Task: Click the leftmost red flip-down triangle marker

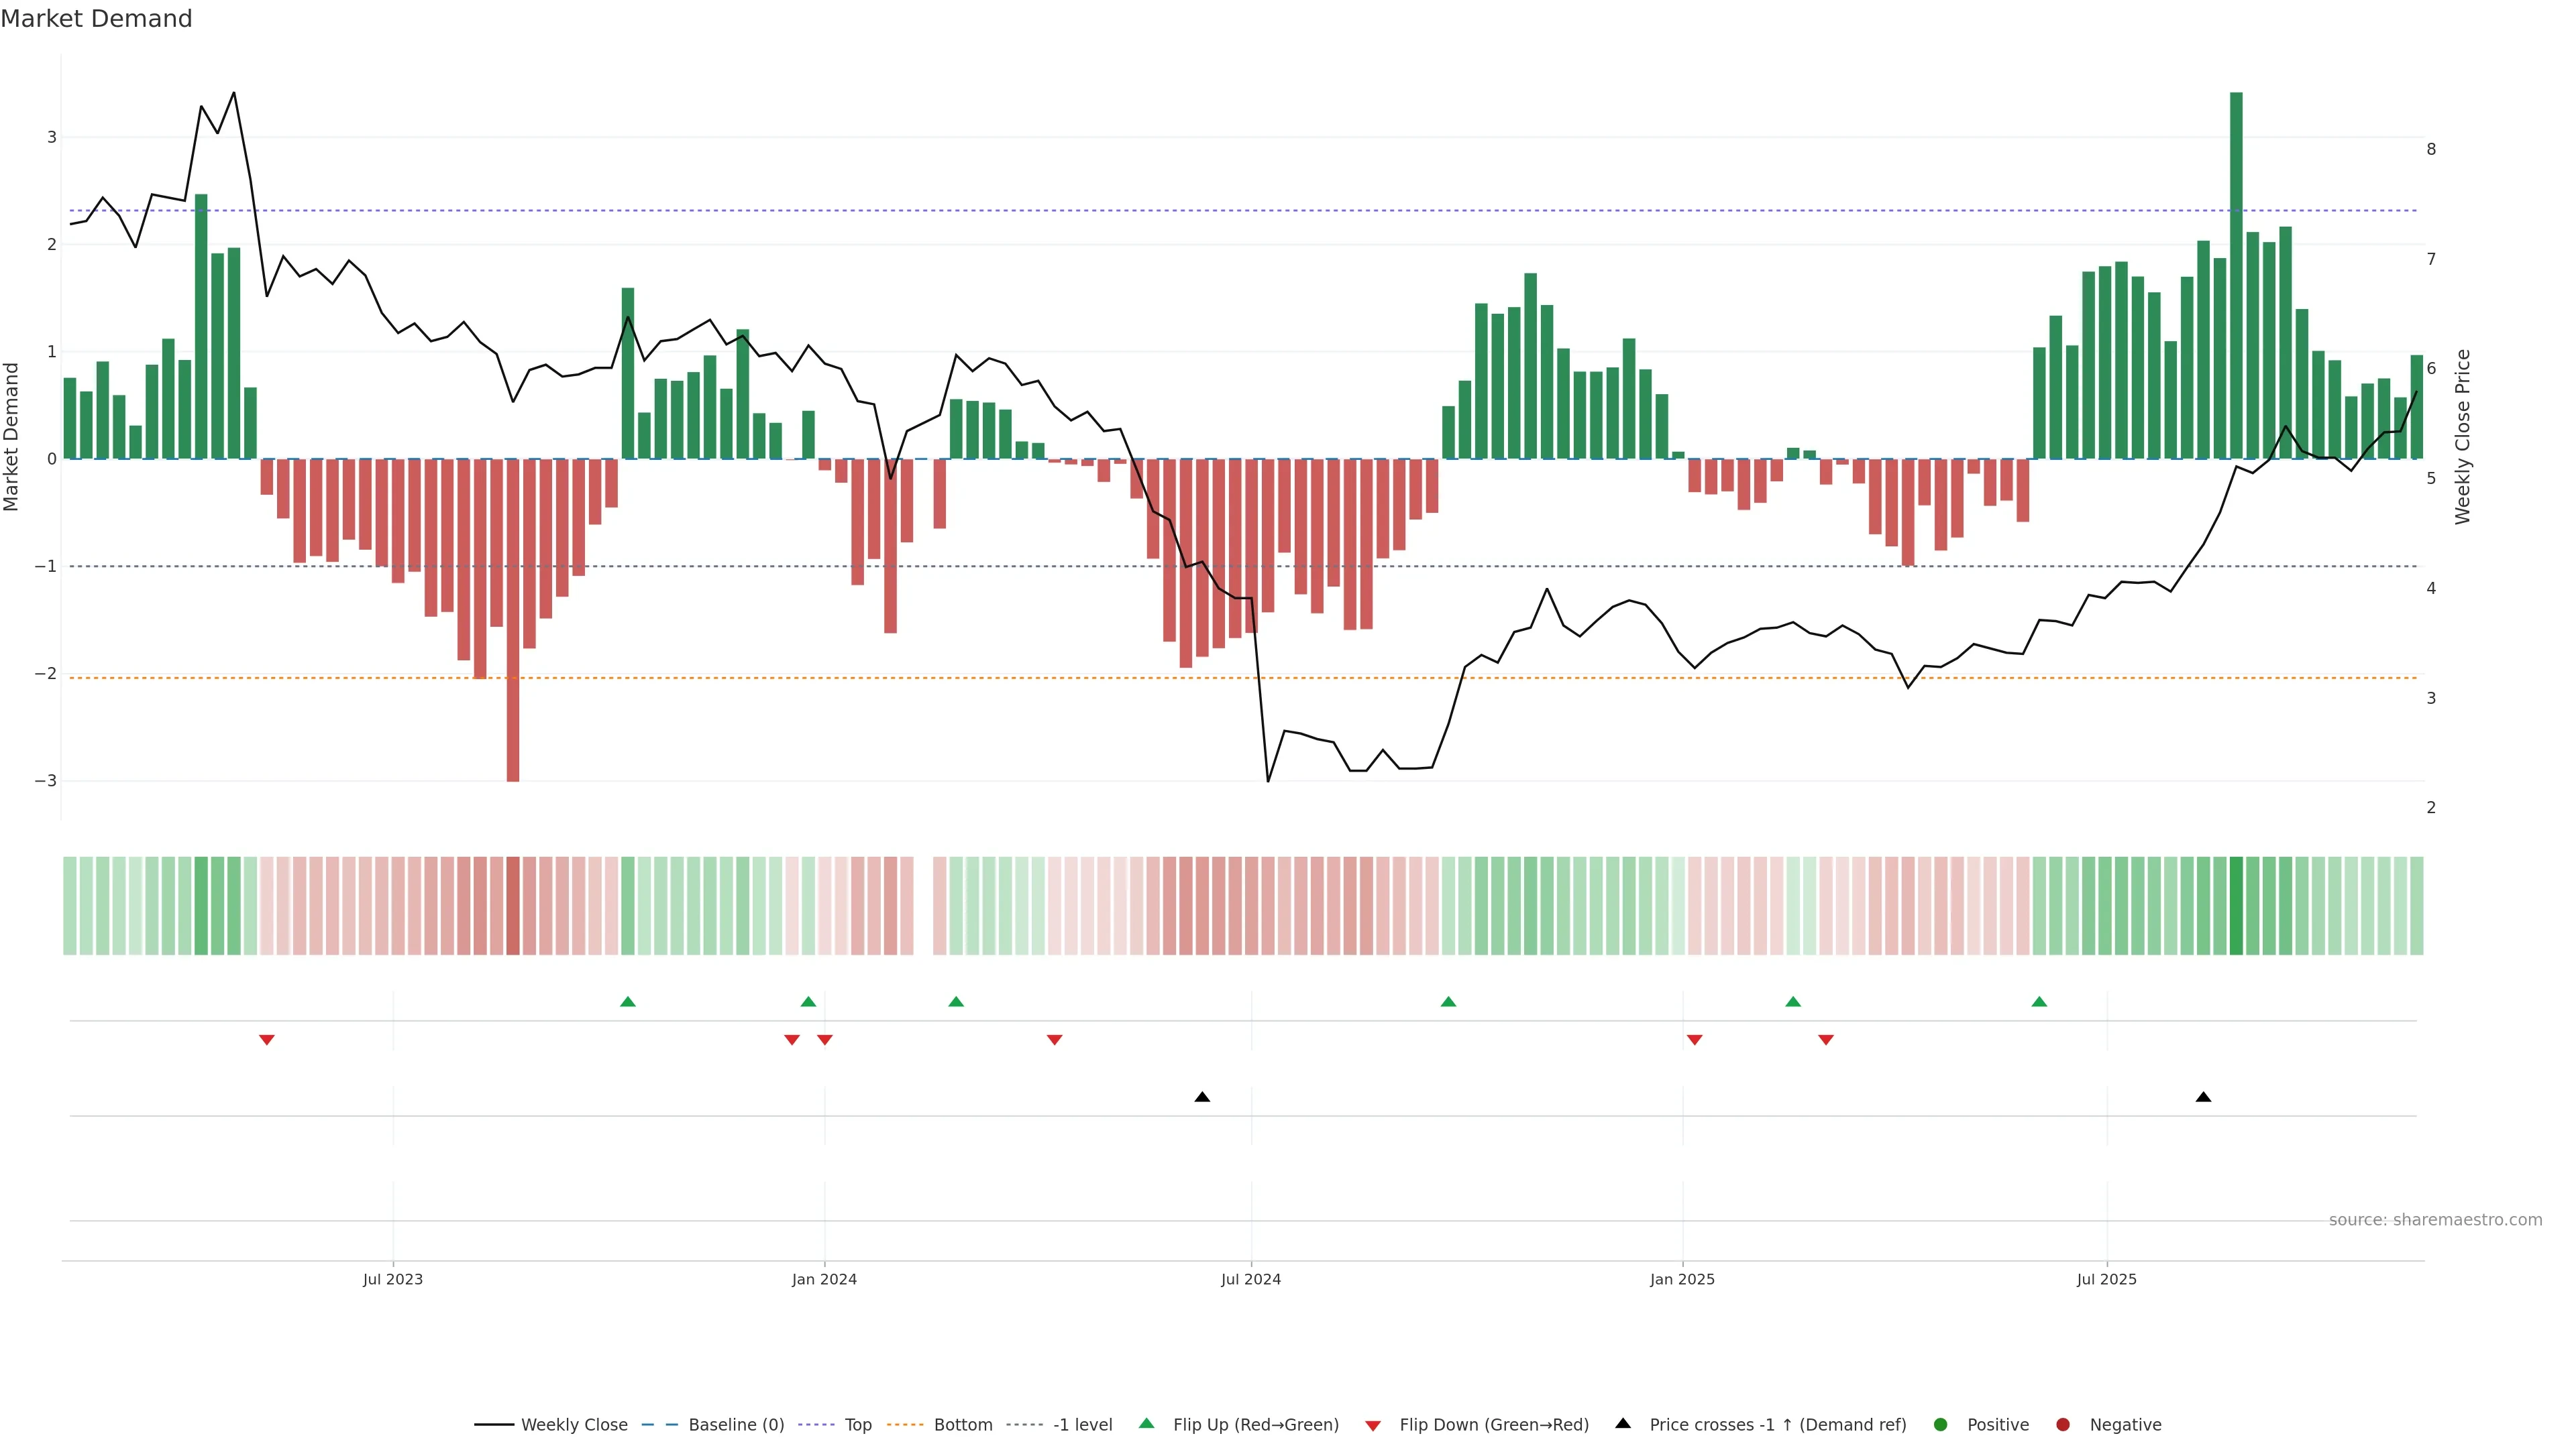Action: 267,1040
